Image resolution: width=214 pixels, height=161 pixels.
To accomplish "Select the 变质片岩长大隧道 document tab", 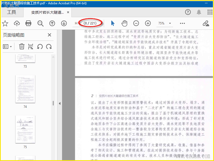I will coord(47,12).
